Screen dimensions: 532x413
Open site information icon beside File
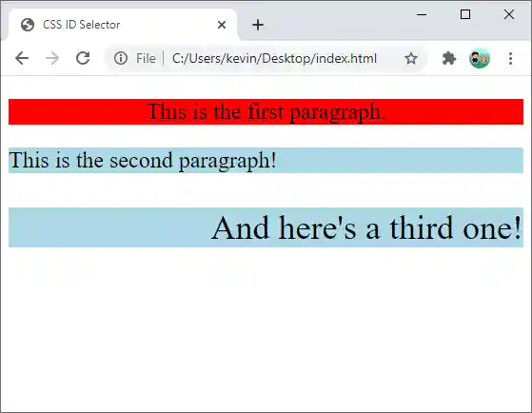(x=121, y=58)
